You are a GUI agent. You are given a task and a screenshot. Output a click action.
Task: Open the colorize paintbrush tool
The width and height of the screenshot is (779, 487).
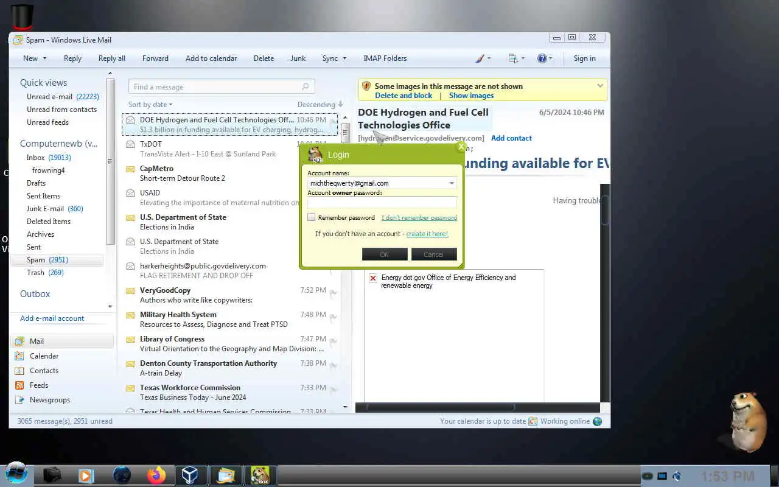click(x=480, y=58)
